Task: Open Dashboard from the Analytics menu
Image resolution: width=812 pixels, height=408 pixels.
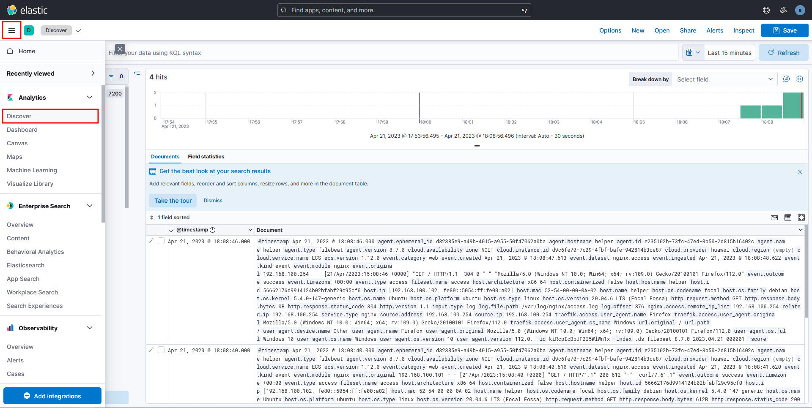Action: coord(22,130)
